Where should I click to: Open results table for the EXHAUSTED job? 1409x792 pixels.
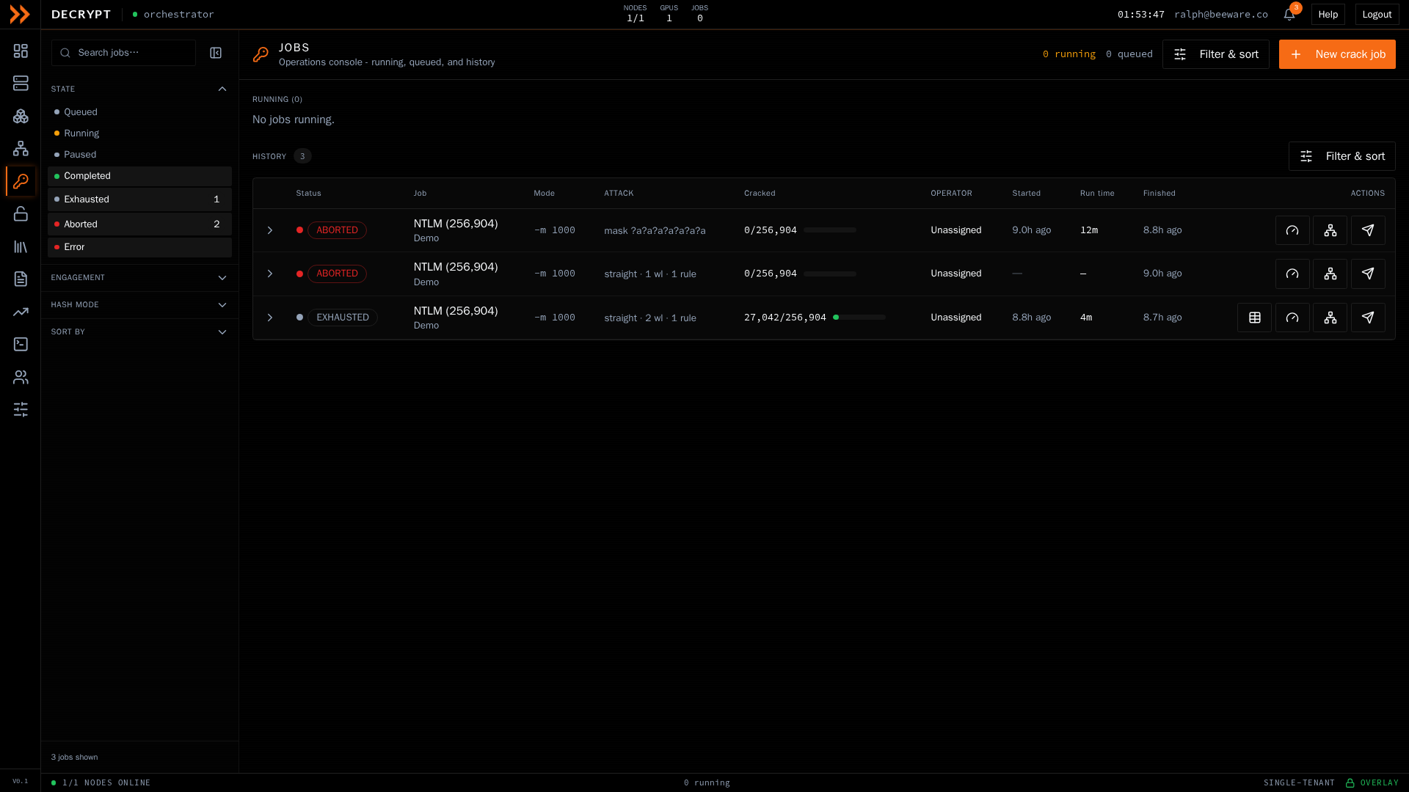coord(1254,318)
